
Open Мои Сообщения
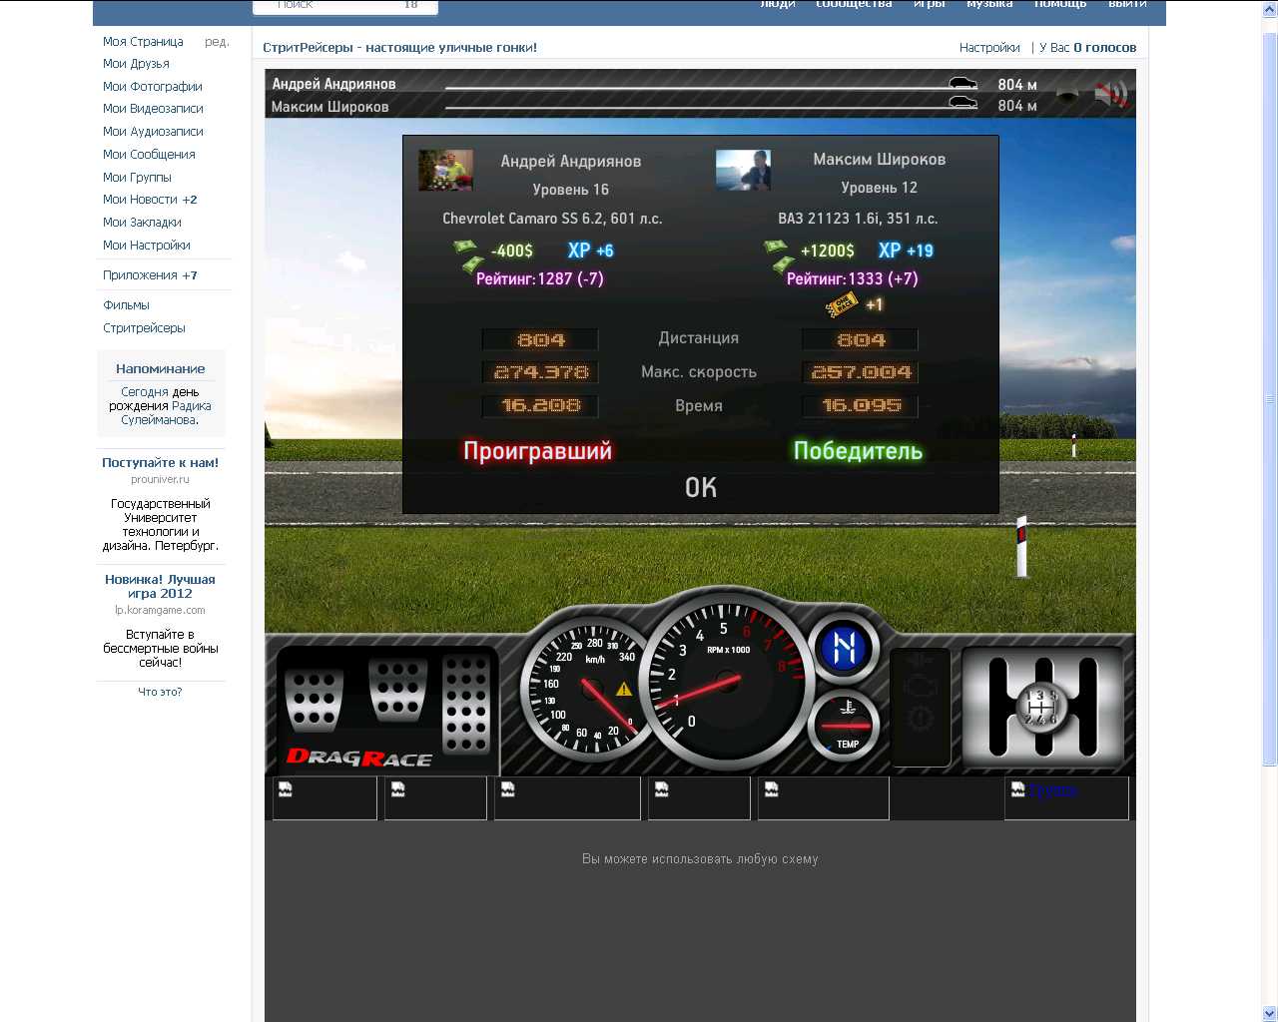click(149, 154)
